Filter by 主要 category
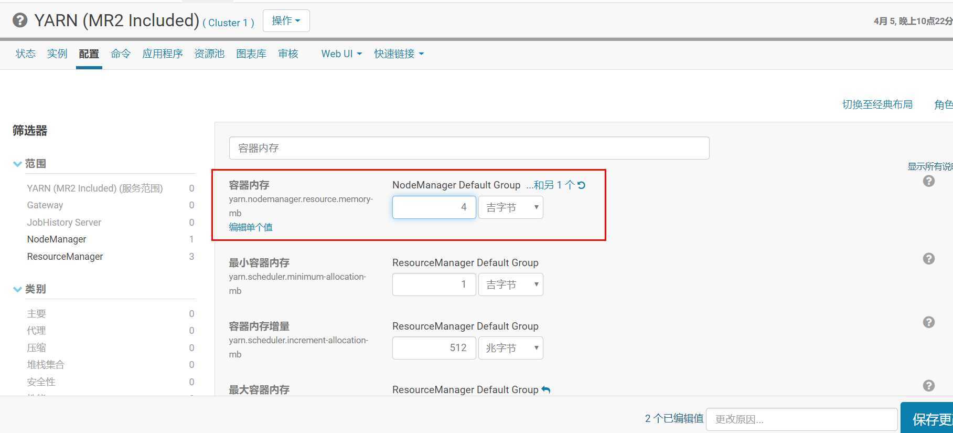The height and width of the screenshot is (433, 953). [37, 314]
